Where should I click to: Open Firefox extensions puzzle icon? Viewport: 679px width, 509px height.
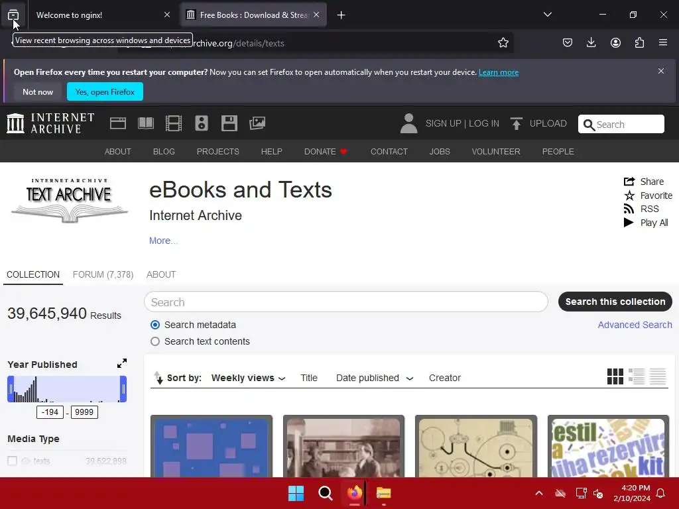click(x=639, y=42)
